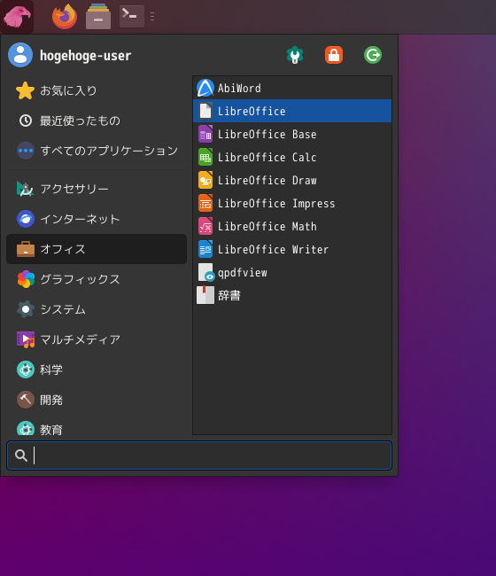Click the green log out icon
The image size is (496, 576).
click(x=373, y=56)
